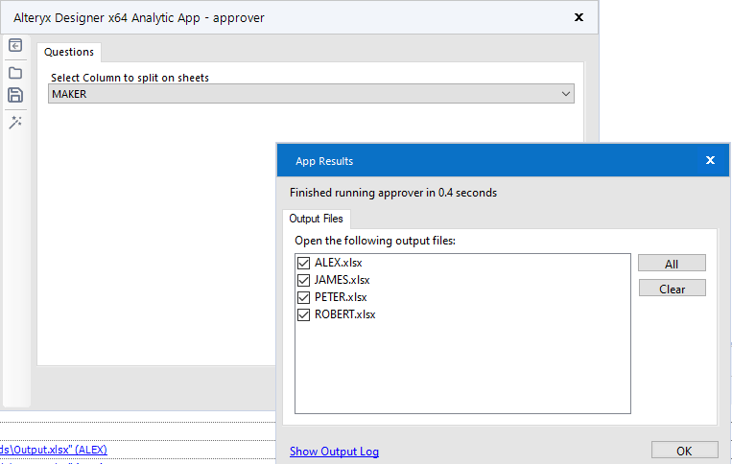Image resolution: width=732 pixels, height=464 pixels.
Task: Click empty space in the output files list
Action: click(x=460, y=374)
